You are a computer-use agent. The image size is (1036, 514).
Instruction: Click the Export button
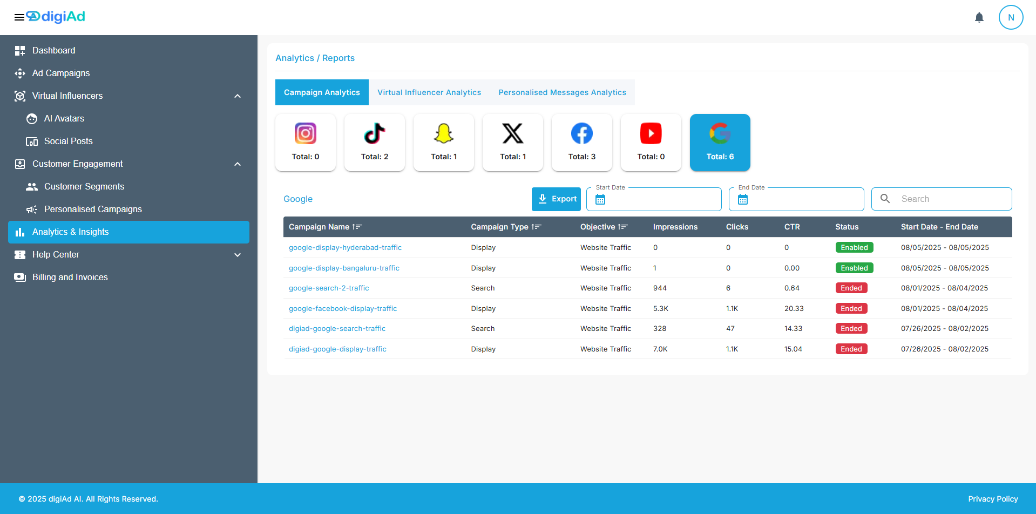[x=556, y=199]
